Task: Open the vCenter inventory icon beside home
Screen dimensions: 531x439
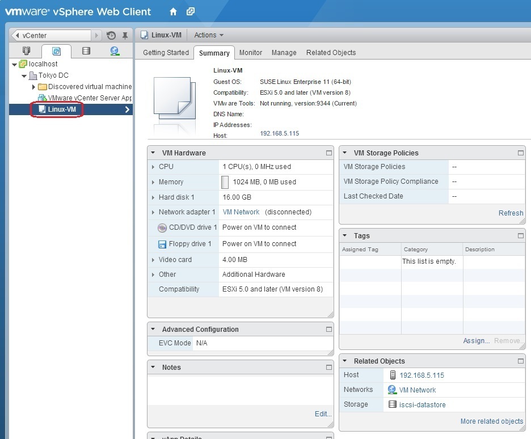Action: coord(191,11)
